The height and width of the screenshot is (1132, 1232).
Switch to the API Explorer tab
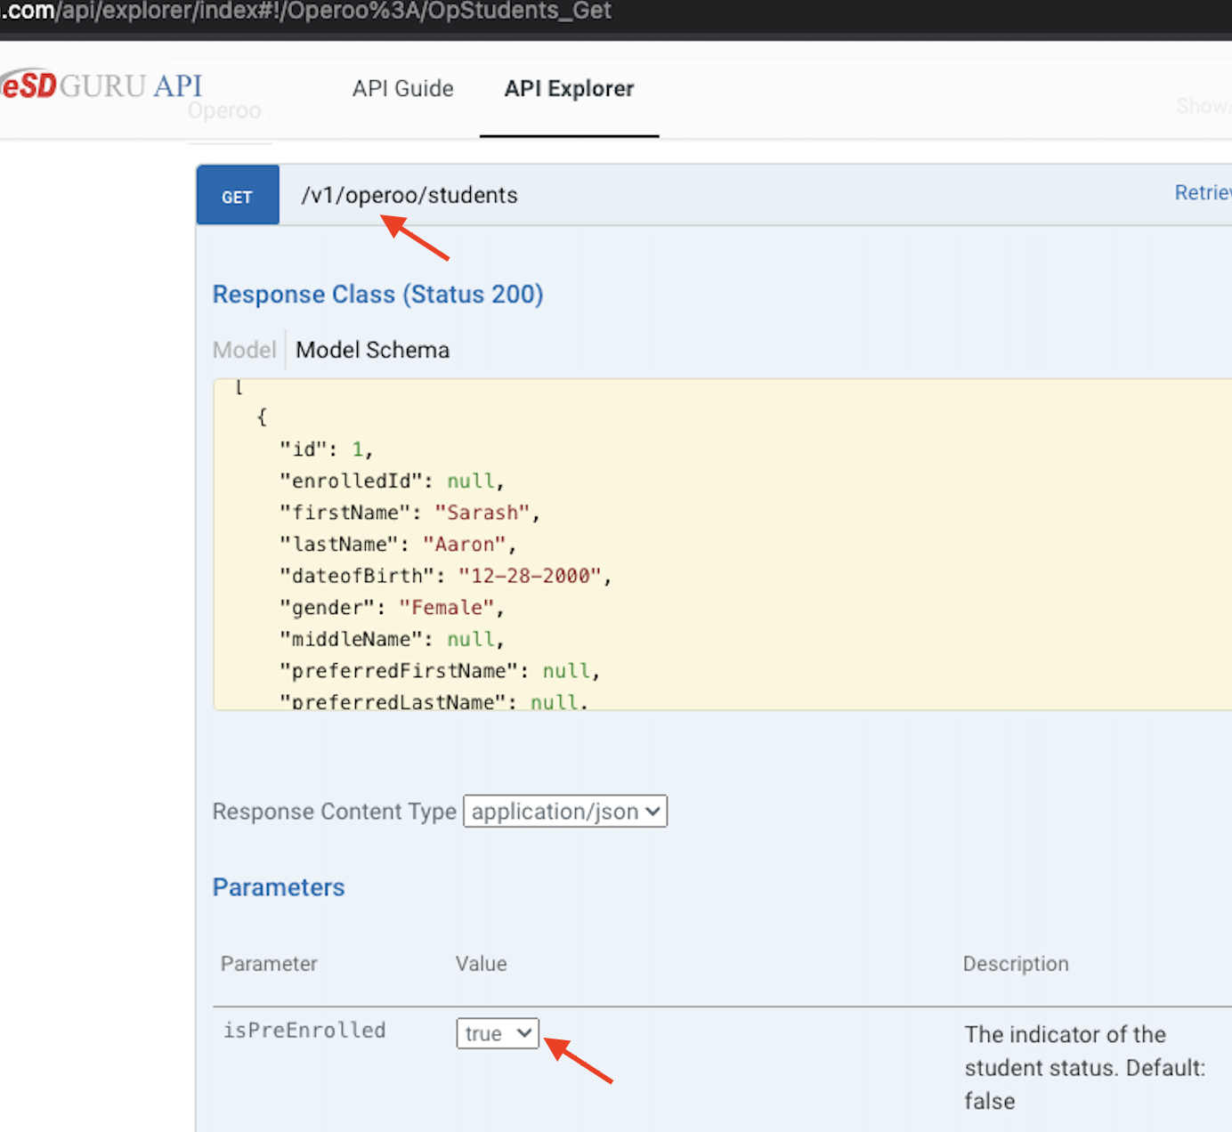(x=569, y=89)
